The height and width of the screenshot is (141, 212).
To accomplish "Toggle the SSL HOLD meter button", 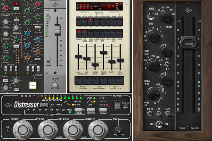I will 48,17.
